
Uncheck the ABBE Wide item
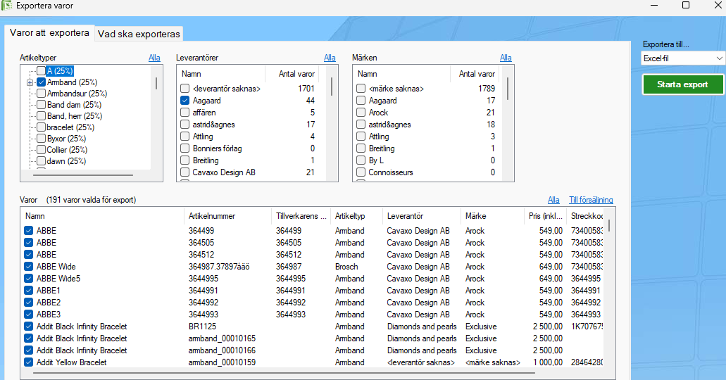click(28, 267)
